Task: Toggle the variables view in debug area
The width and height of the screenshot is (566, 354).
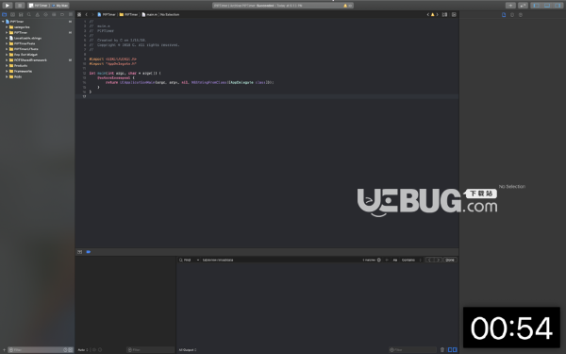Action: click(450, 349)
